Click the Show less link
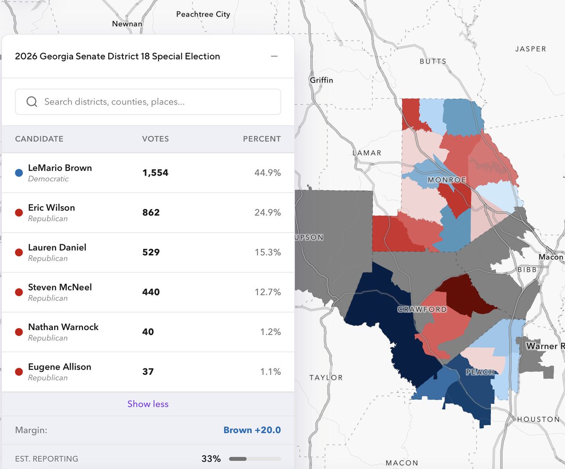Image resolution: width=565 pixels, height=469 pixels. pos(148,404)
